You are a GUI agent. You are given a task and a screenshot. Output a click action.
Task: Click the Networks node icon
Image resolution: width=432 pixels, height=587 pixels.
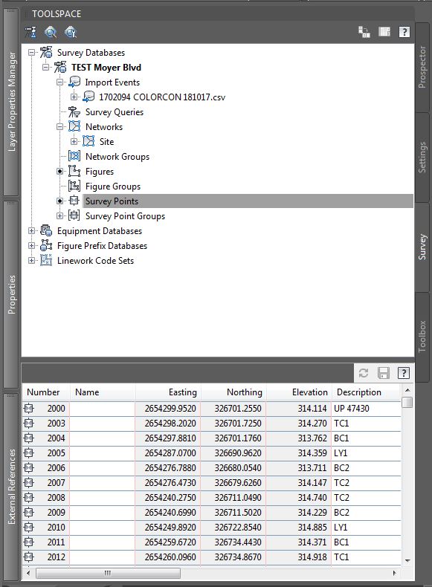point(74,126)
